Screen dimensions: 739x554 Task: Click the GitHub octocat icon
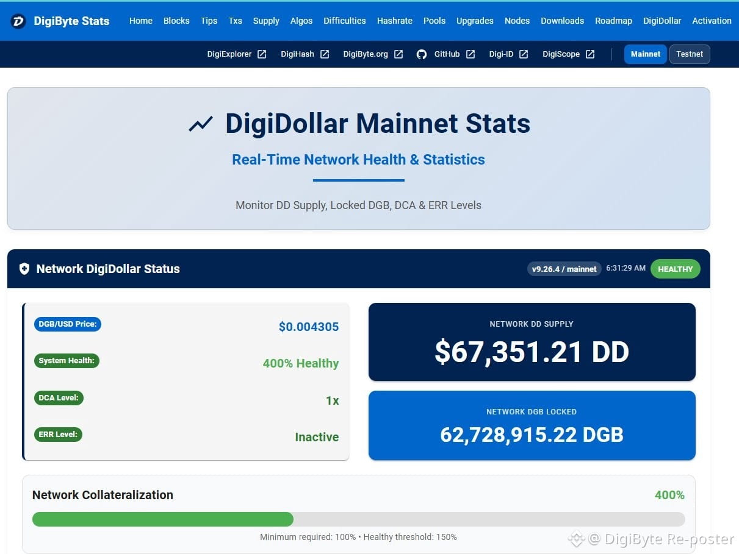(x=422, y=54)
